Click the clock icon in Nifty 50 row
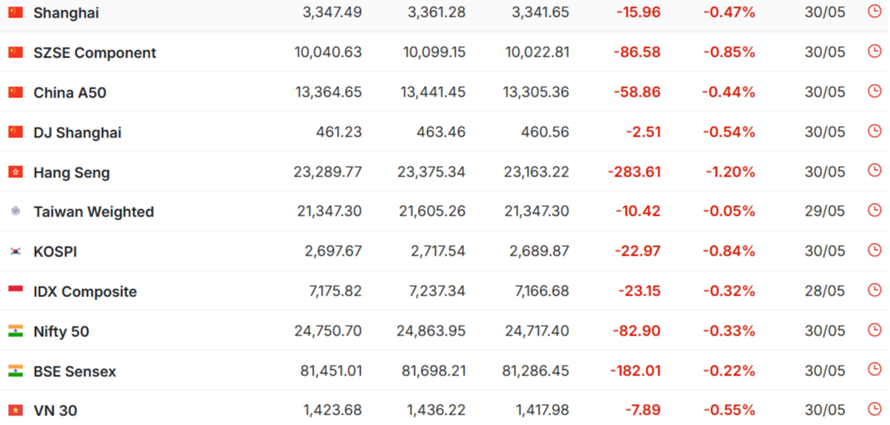Image resolution: width=890 pixels, height=425 pixels. coord(874,330)
